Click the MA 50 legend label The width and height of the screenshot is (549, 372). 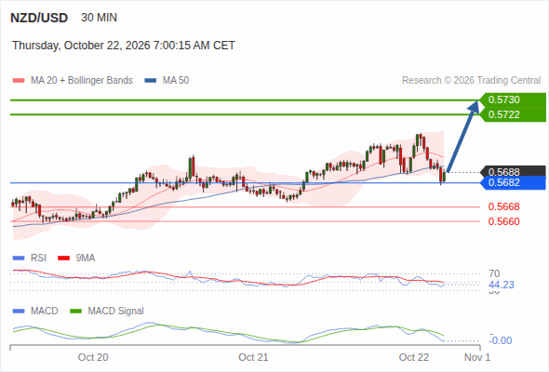click(x=176, y=81)
